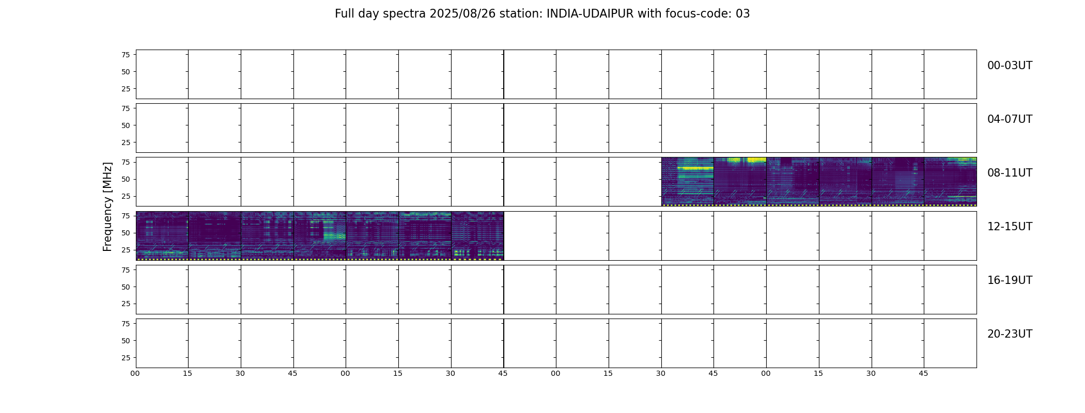1085x413 pixels.
Task: Select the '00-03UT' row label
Action: 1010,66
